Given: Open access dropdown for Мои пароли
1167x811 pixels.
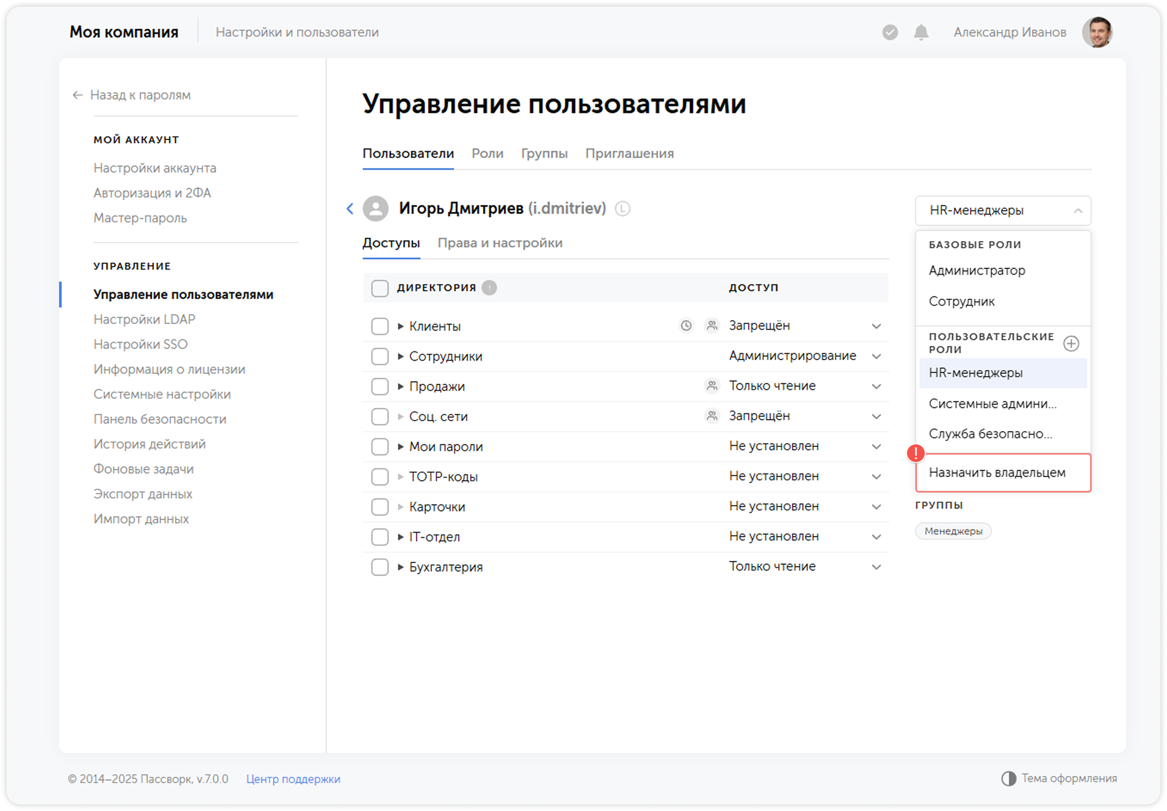Looking at the screenshot, I should click(x=876, y=447).
